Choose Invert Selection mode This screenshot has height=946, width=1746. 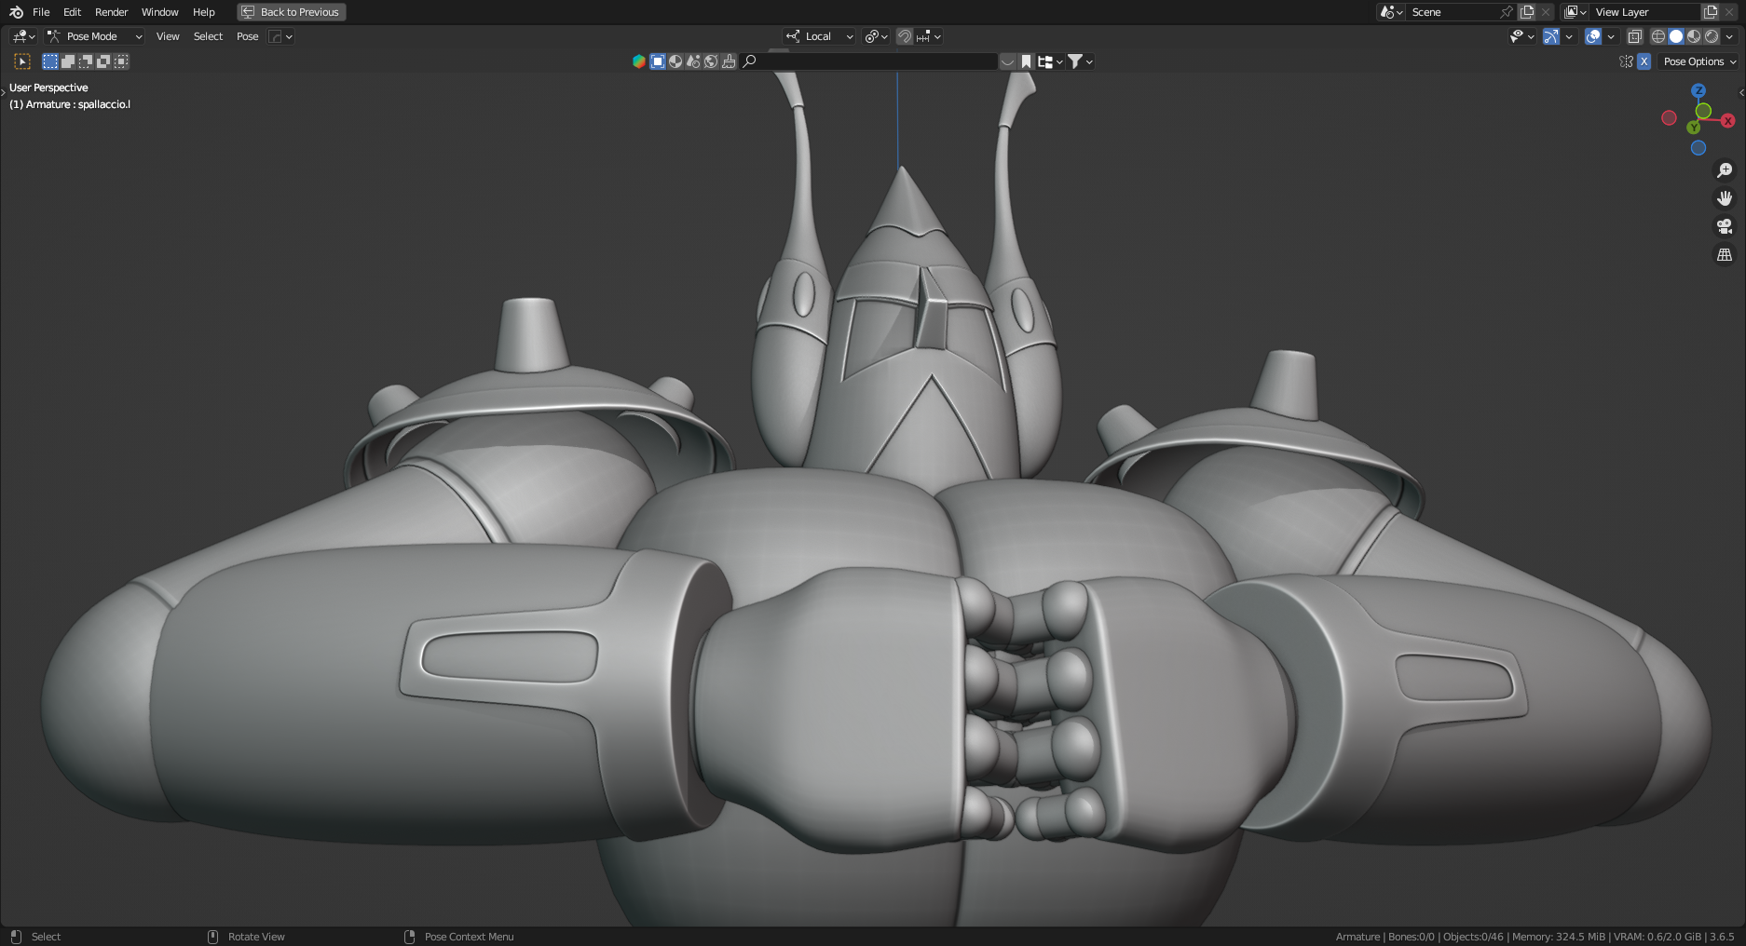coord(103,61)
